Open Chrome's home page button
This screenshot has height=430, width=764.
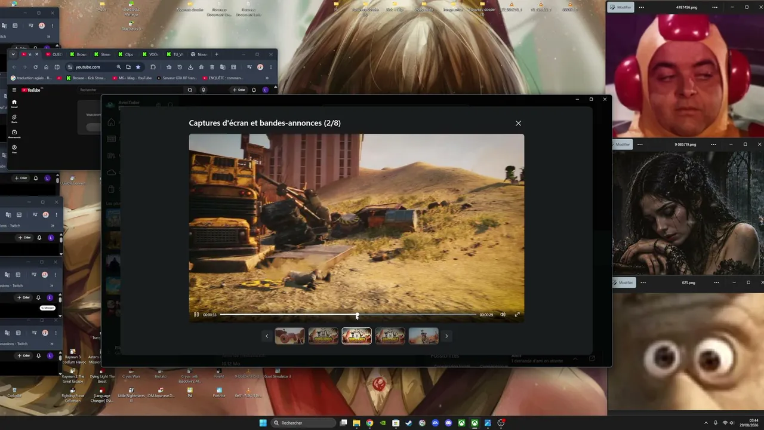coord(47,67)
